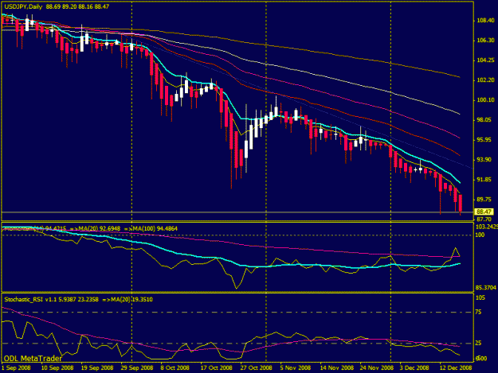Click the 102.20 price level label

pos(485,80)
